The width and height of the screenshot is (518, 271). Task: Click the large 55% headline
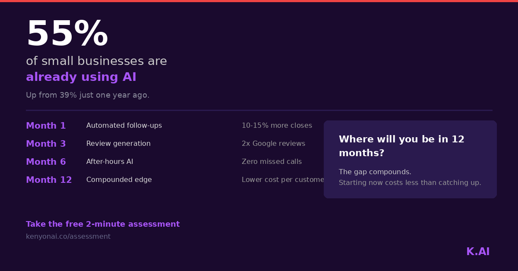(x=67, y=34)
